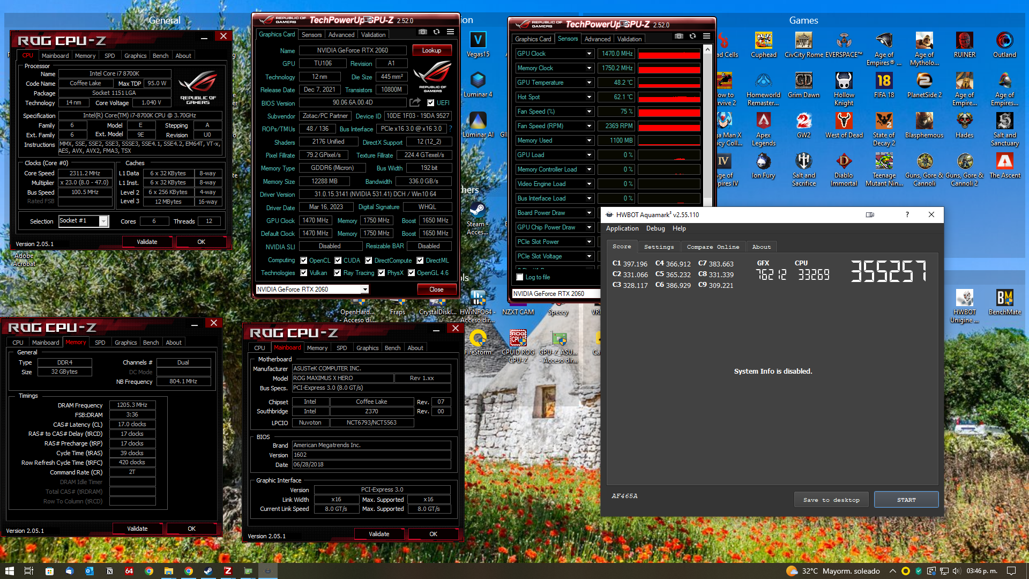Open Outland desktop icon
This screenshot has height=579, width=1029.
[1004, 45]
